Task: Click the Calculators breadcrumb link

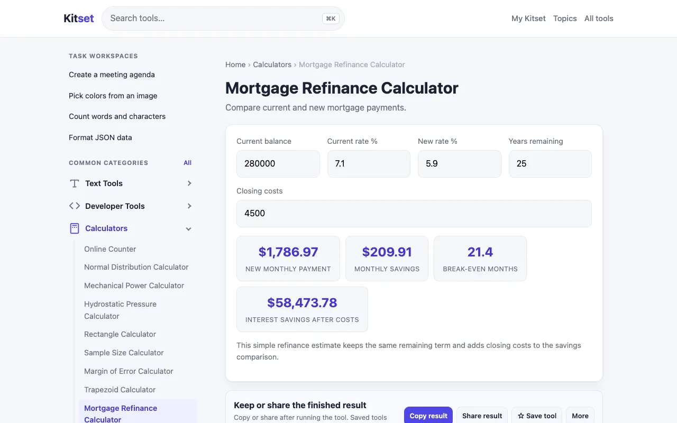Action: pyautogui.click(x=272, y=65)
